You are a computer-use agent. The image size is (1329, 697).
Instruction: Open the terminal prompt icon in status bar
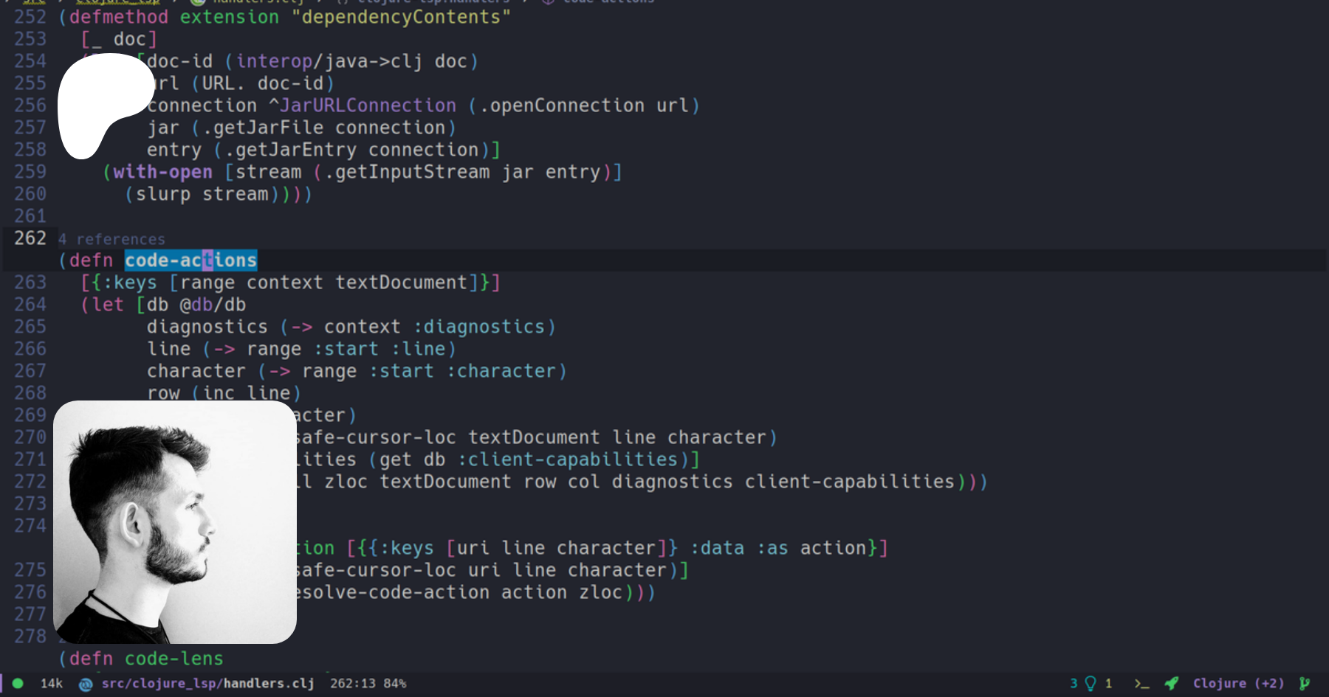click(x=1141, y=684)
